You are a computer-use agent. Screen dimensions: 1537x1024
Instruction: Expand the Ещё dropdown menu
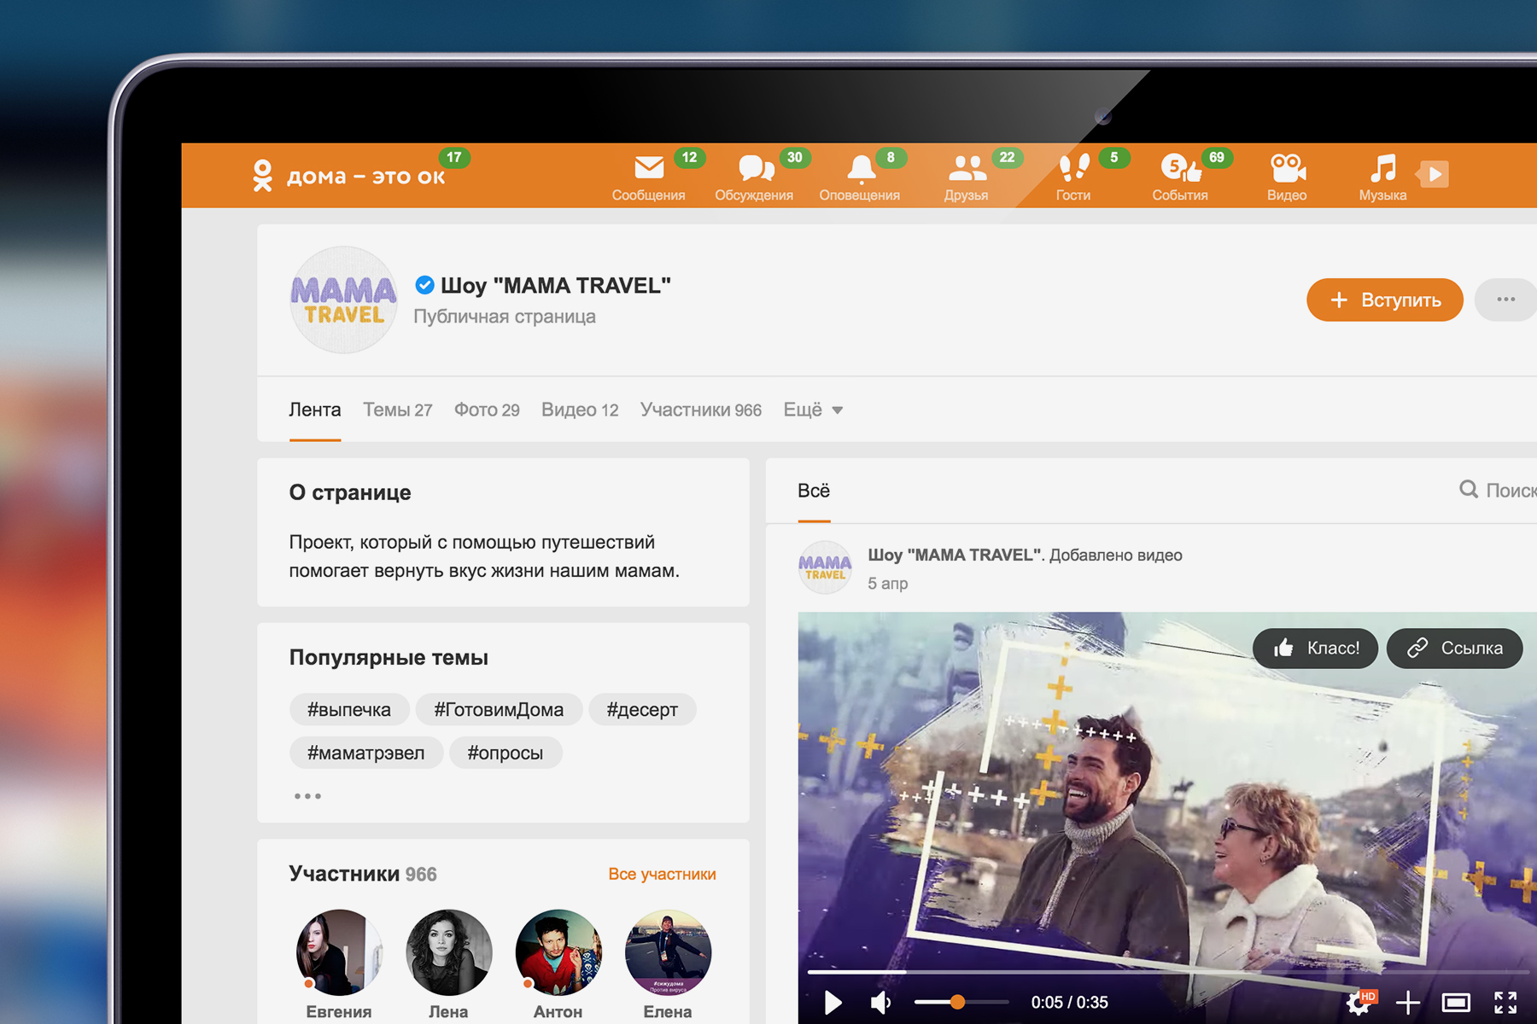pos(813,410)
